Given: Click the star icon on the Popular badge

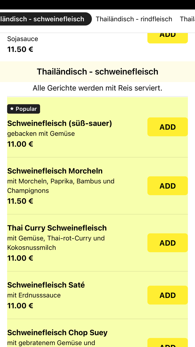Looking at the screenshot, I should [11, 109].
